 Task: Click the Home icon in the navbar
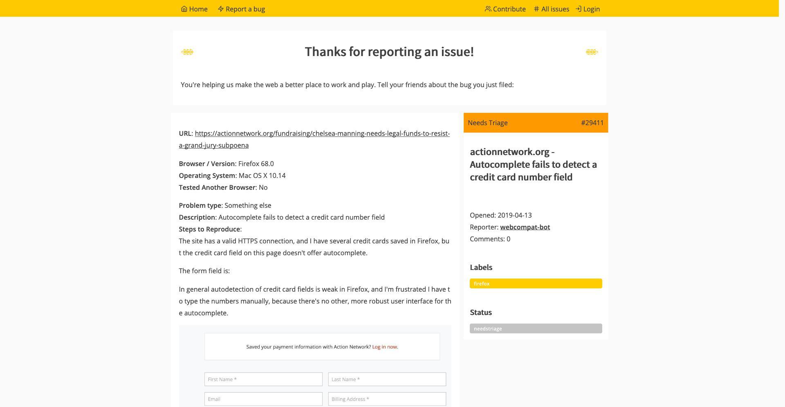click(x=184, y=9)
